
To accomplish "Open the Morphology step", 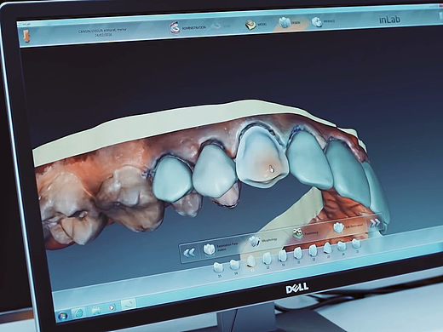I will (263, 240).
